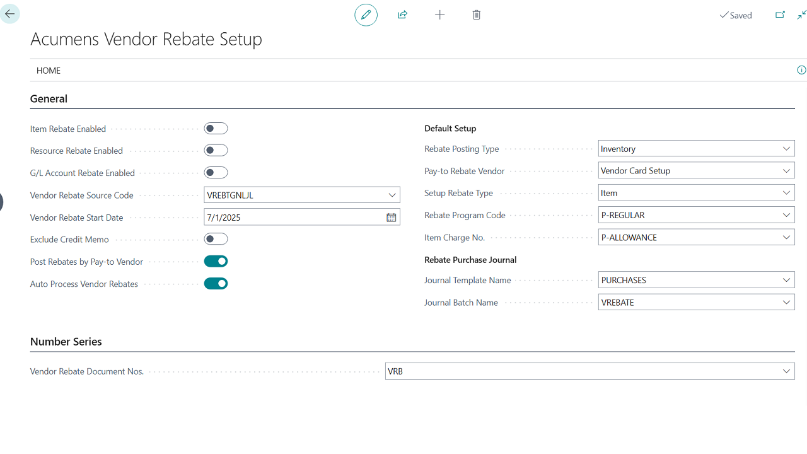Click the trash delete icon
The width and height of the screenshot is (807, 454).
coord(477,15)
